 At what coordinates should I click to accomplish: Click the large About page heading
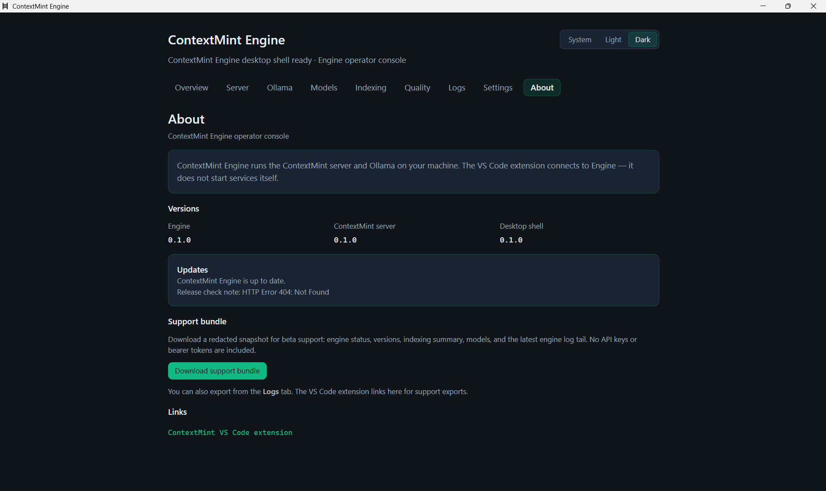point(186,119)
